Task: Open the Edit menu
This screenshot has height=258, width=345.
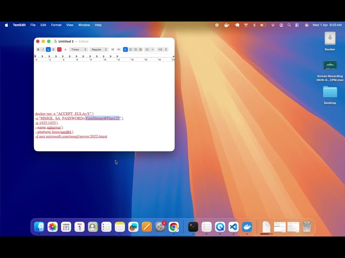Action: (43, 25)
